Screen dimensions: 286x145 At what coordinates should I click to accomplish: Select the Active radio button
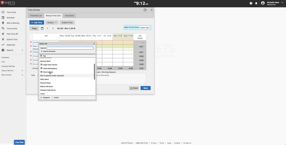point(53,97)
